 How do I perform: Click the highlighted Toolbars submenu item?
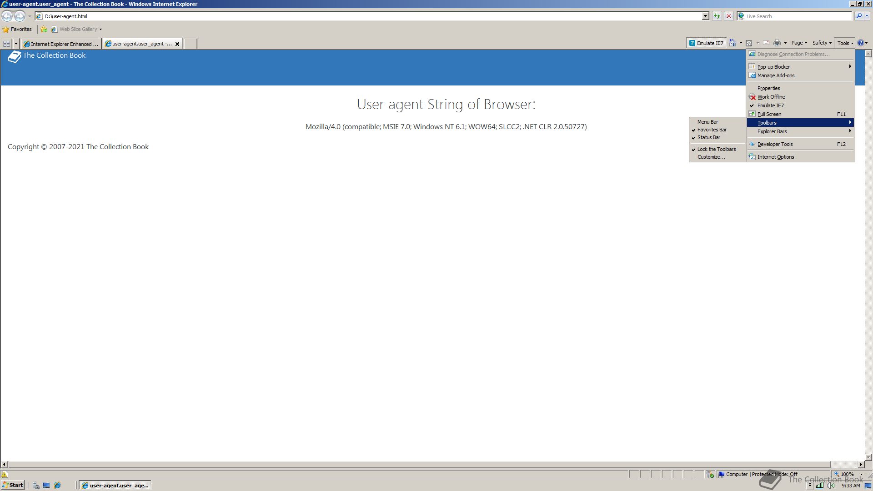click(x=801, y=123)
